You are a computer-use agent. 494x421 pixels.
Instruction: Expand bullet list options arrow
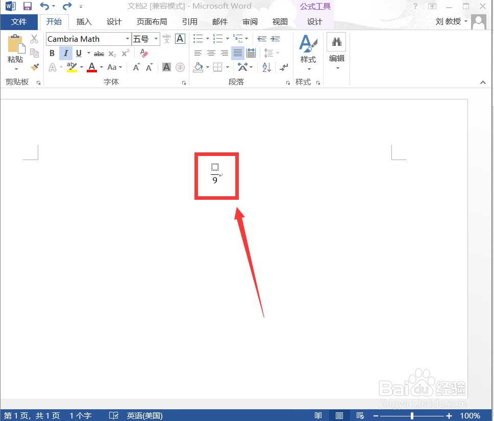[208, 39]
